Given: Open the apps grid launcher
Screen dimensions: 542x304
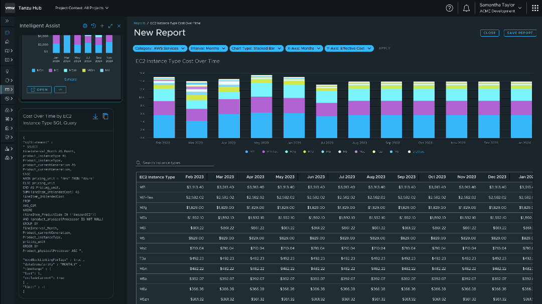Looking at the screenshot, I should pos(535,8).
